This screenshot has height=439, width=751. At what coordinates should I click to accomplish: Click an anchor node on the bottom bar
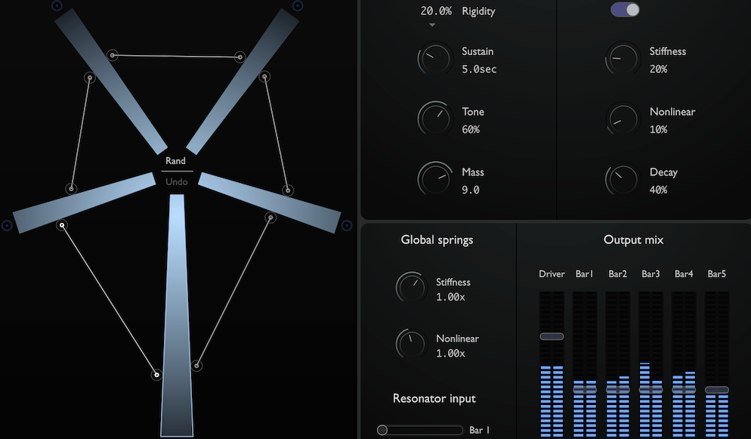coord(156,374)
